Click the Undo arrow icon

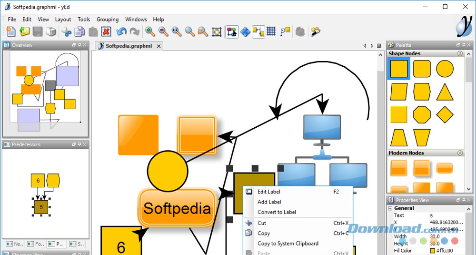pyautogui.click(x=121, y=32)
